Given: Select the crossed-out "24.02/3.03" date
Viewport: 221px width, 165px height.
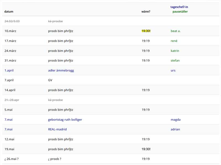Looking at the screenshot, I should click(12, 21).
